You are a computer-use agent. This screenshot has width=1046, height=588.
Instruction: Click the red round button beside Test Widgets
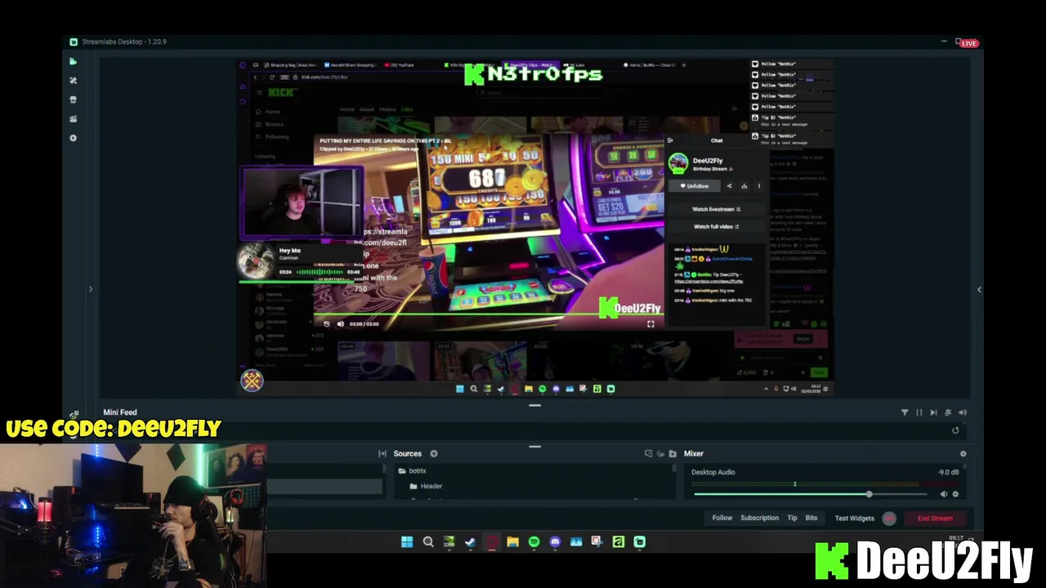(x=889, y=518)
